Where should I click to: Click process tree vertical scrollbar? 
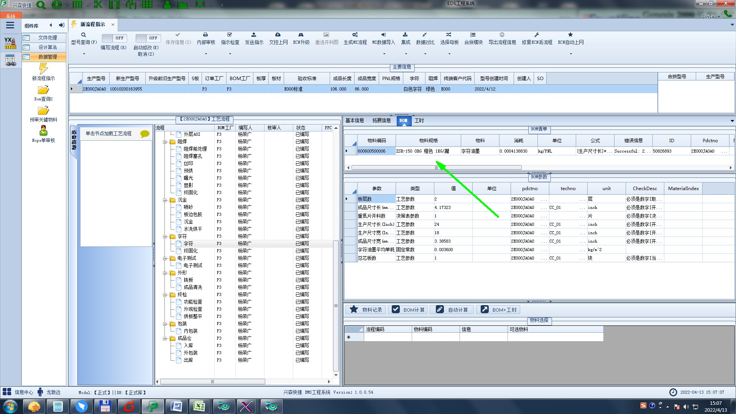pyautogui.click(x=336, y=306)
